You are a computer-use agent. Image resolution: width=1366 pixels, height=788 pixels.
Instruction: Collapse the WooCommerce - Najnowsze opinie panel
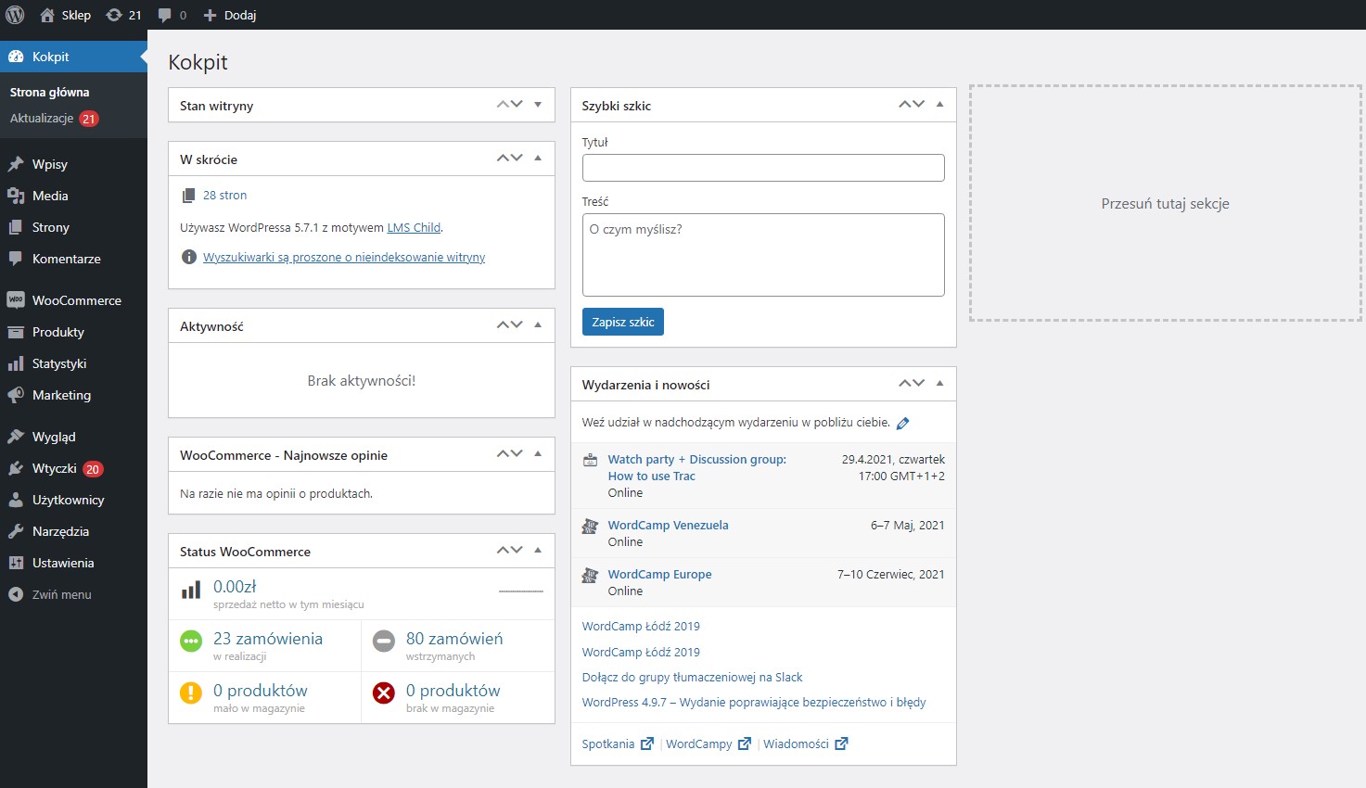(538, 454)
